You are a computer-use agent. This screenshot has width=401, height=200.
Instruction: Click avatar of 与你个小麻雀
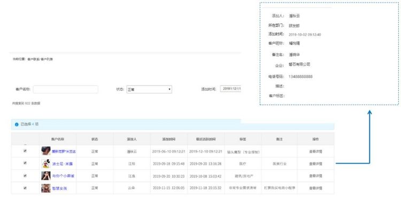pos(46,176)
